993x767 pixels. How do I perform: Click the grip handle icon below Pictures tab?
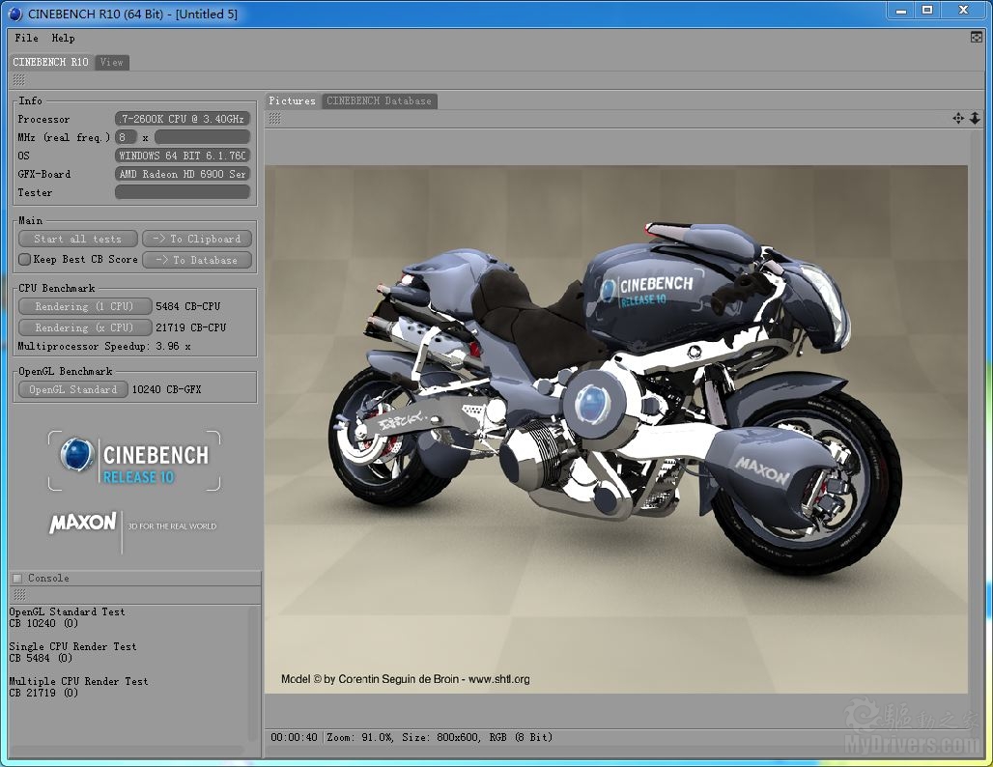pyautogui.click(x=274, y=118)
